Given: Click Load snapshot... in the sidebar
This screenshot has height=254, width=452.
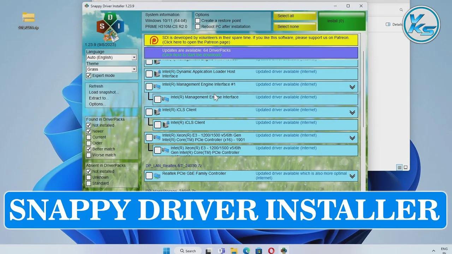Looking at the screenshot, I should [x=104, y=92].
